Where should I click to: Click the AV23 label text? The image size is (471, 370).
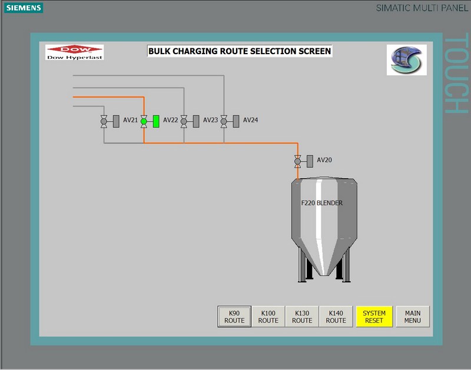(x=211, y=120)
